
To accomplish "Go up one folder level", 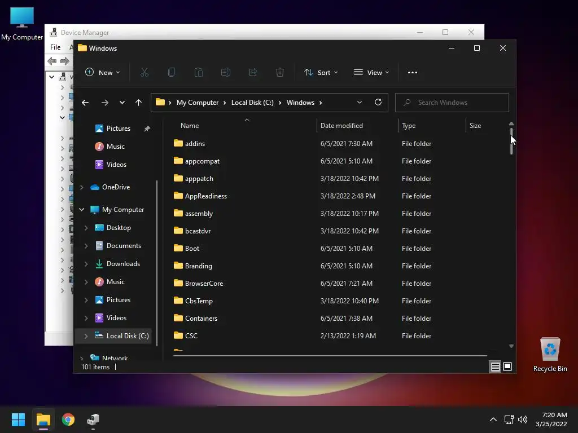I will click(x=139, y=103).
